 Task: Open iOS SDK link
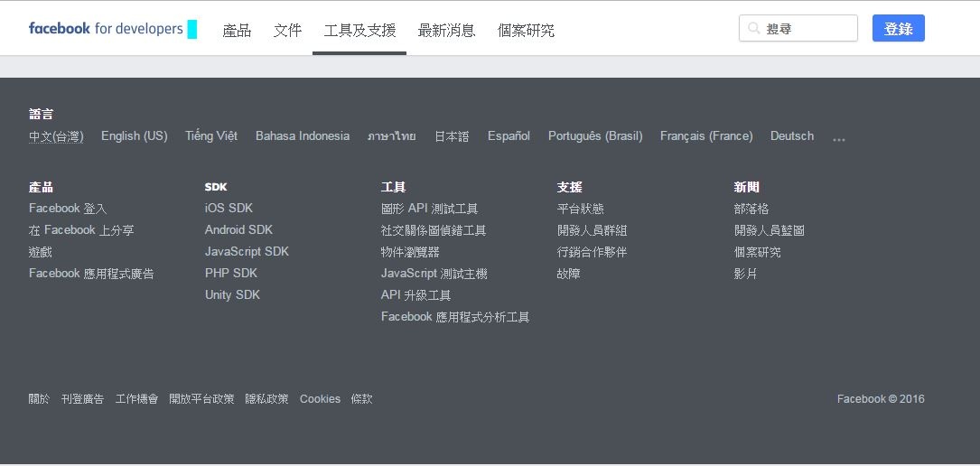pyautogui.click(x=229, y=209)
